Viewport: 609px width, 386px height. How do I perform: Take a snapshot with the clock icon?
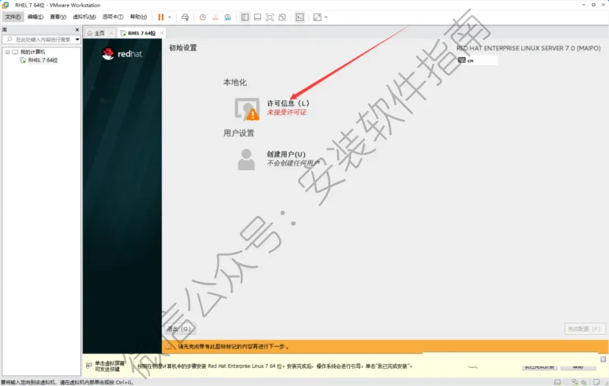[x=202, y=17]
